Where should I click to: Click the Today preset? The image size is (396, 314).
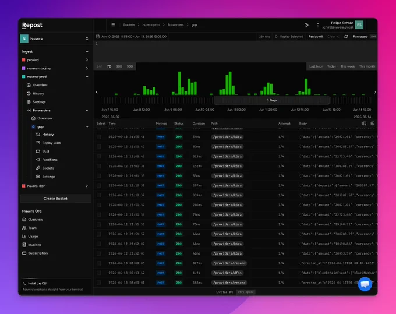(x=331, y=66)
